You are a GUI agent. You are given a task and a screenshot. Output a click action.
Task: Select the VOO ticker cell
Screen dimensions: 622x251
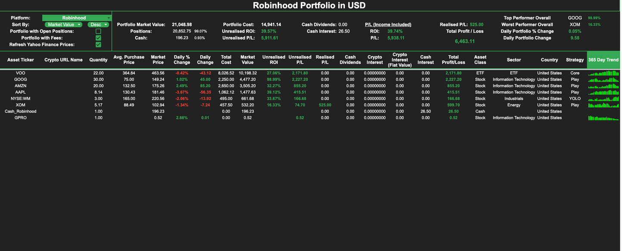click(21, 73)
